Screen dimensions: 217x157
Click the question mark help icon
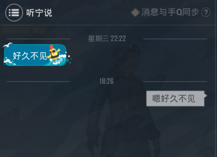[x=206, y=12]
